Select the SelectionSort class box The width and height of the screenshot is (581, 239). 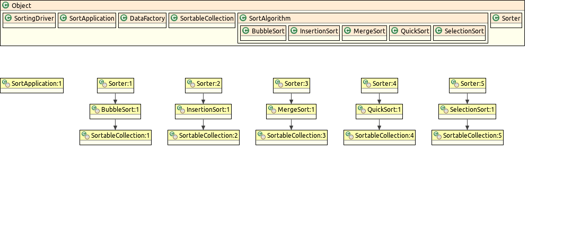pyautogui.click(x=460, y=31)
